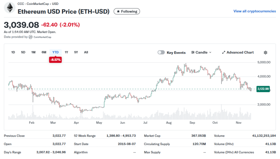Switch to the 1M range
The image size is (280, 159).
(33, 52)
